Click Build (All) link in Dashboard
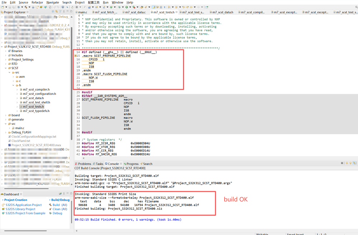Image resolution: width=358 pixels, height=235 pixels. click(x=60, y=205)
